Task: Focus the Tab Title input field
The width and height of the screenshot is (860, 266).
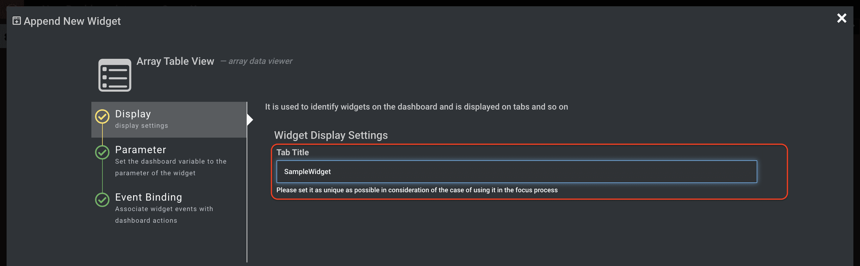Action: tap(517, 172)
